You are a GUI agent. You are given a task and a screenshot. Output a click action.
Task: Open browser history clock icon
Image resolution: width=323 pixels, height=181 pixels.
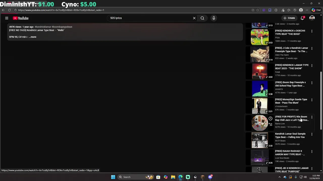click(295, 10)
